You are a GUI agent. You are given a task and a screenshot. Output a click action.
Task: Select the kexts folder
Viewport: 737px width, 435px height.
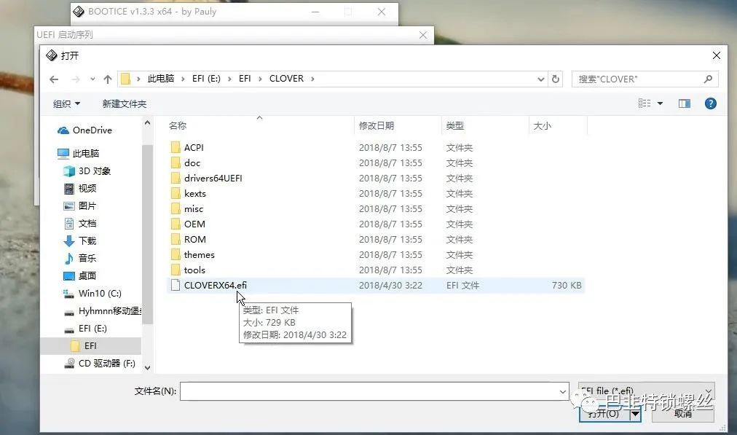click(x=376, y=193)
